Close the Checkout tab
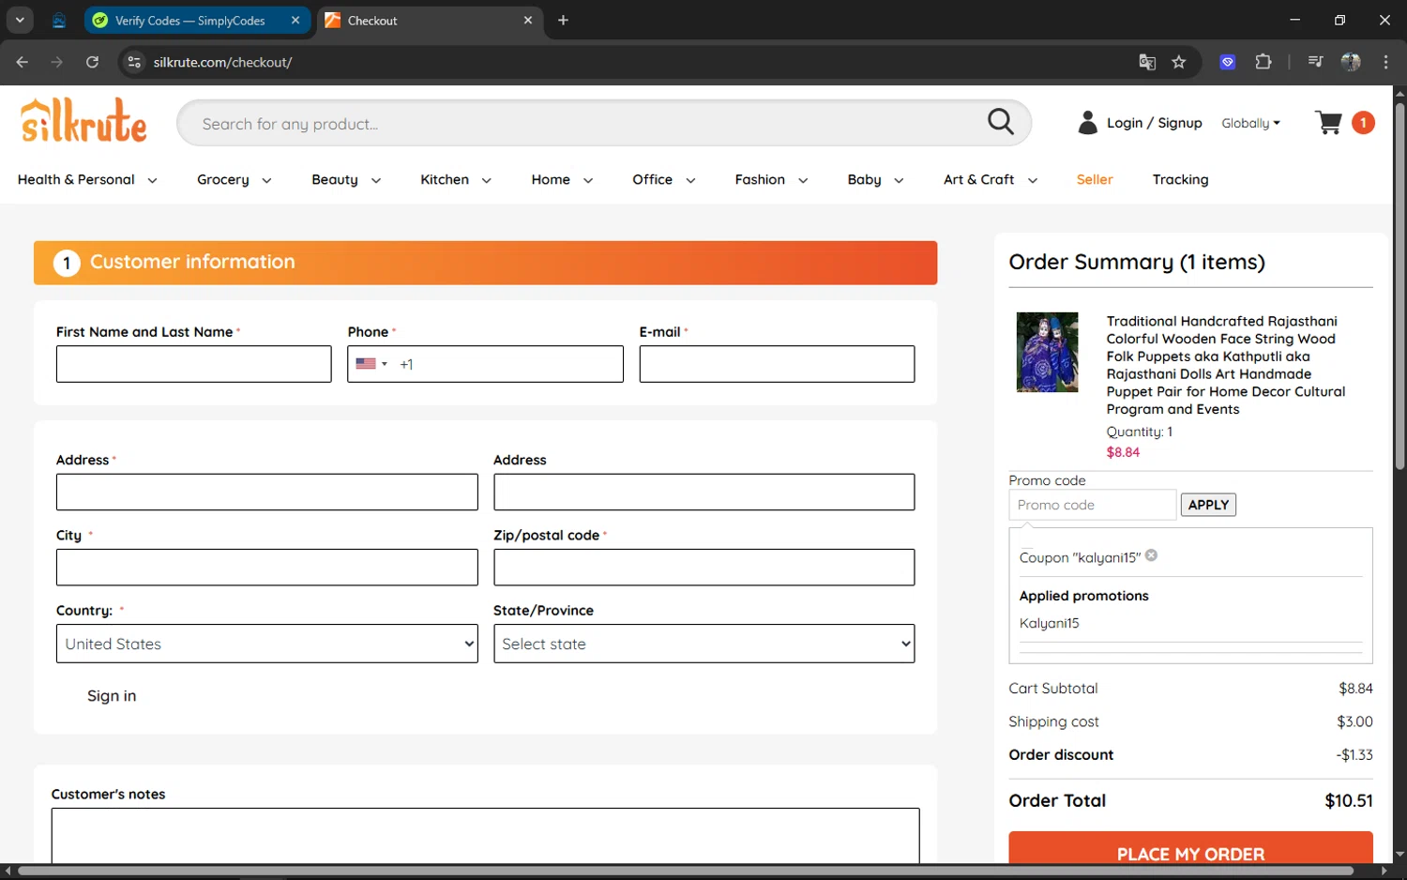Screen dimensions: 1407x880 pos(528,20)
